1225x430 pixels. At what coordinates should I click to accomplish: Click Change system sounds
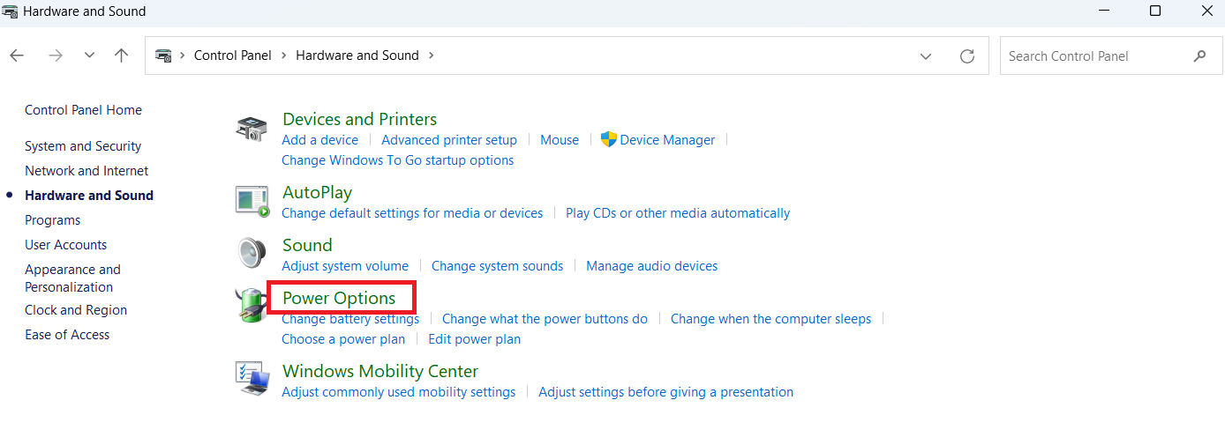tap(497, 266)
